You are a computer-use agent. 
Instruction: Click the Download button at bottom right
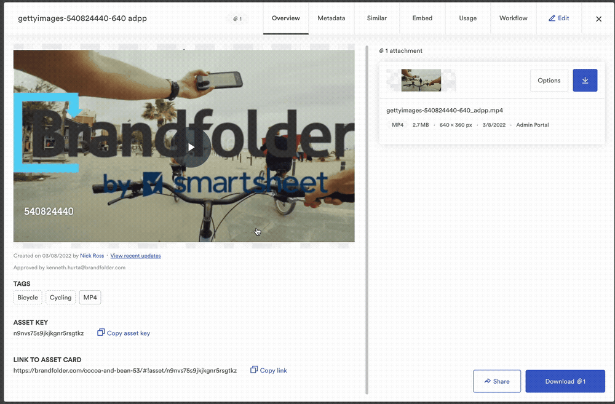tap(565, 381)
